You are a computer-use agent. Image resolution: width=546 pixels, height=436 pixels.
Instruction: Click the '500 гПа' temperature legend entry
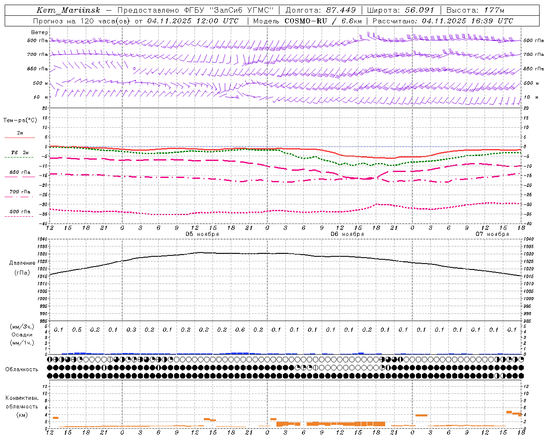pos(20,212)
